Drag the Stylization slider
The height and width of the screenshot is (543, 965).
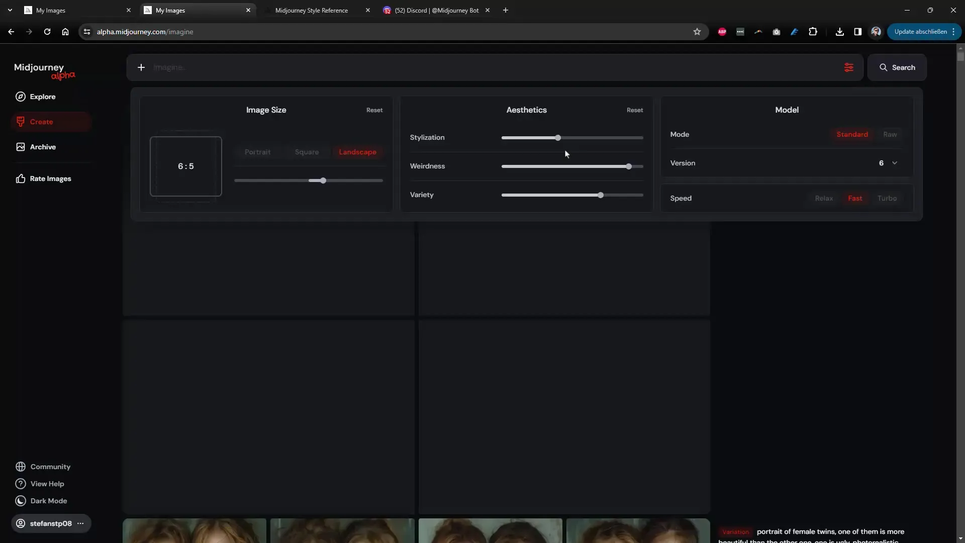557,137
